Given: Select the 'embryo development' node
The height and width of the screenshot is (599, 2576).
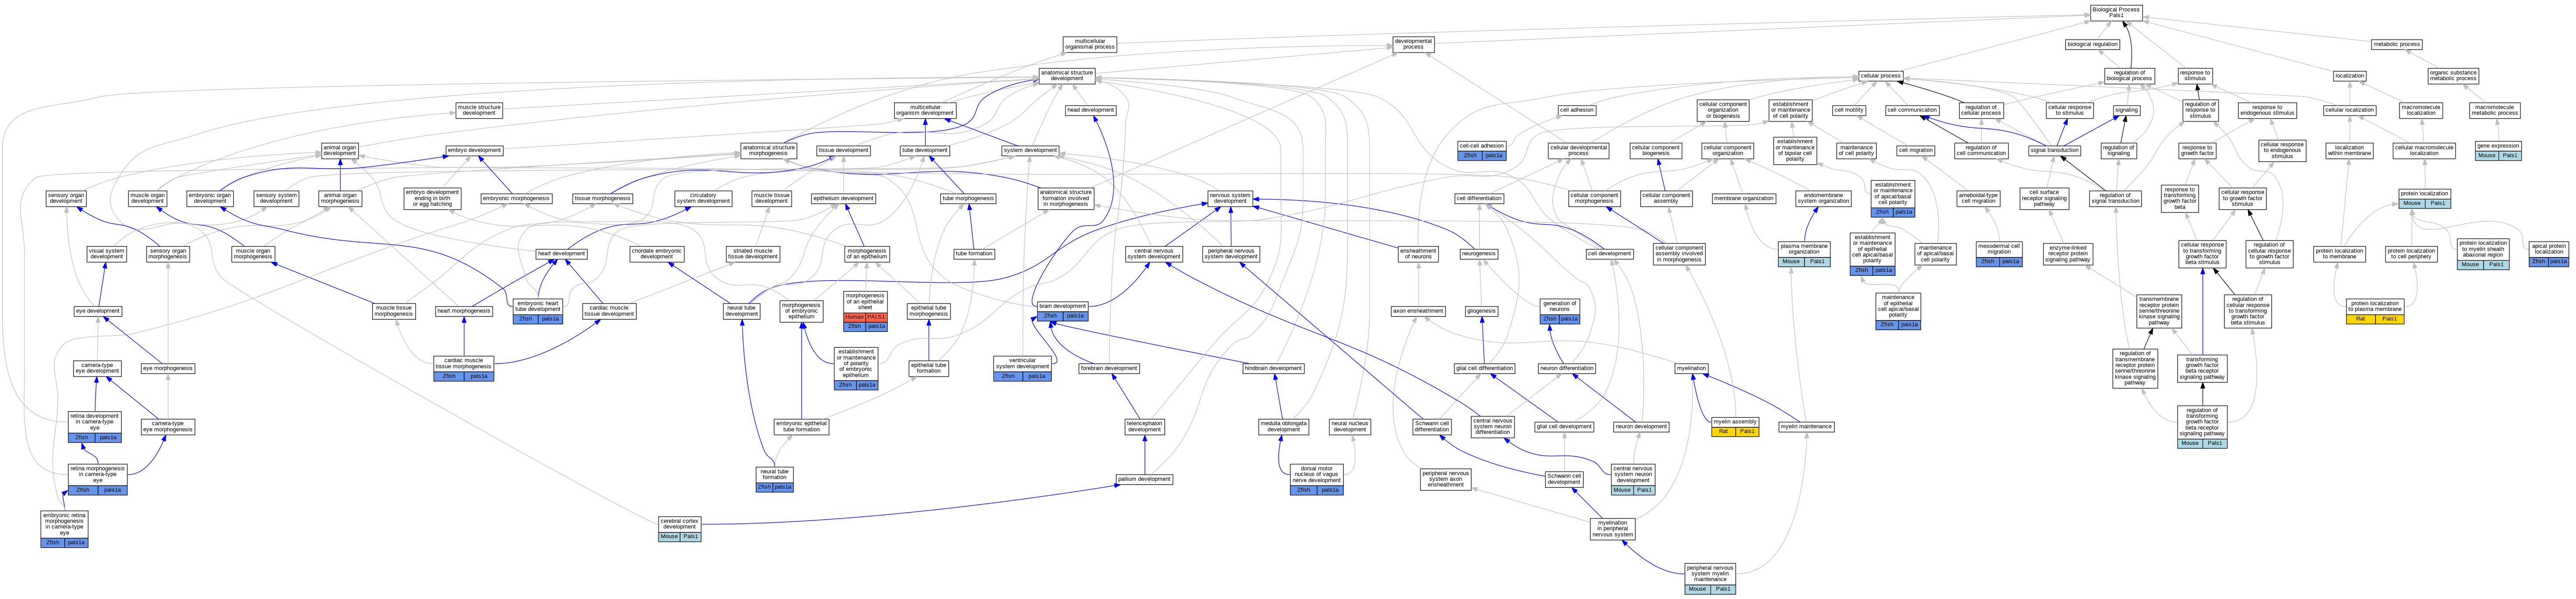Looking at the screenshot, I should click(474, 151).
